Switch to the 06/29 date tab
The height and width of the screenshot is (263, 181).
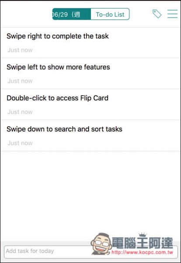(x=72, y=14)
